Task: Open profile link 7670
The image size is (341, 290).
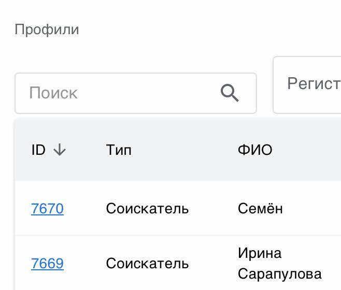Action: click(47, 209)
